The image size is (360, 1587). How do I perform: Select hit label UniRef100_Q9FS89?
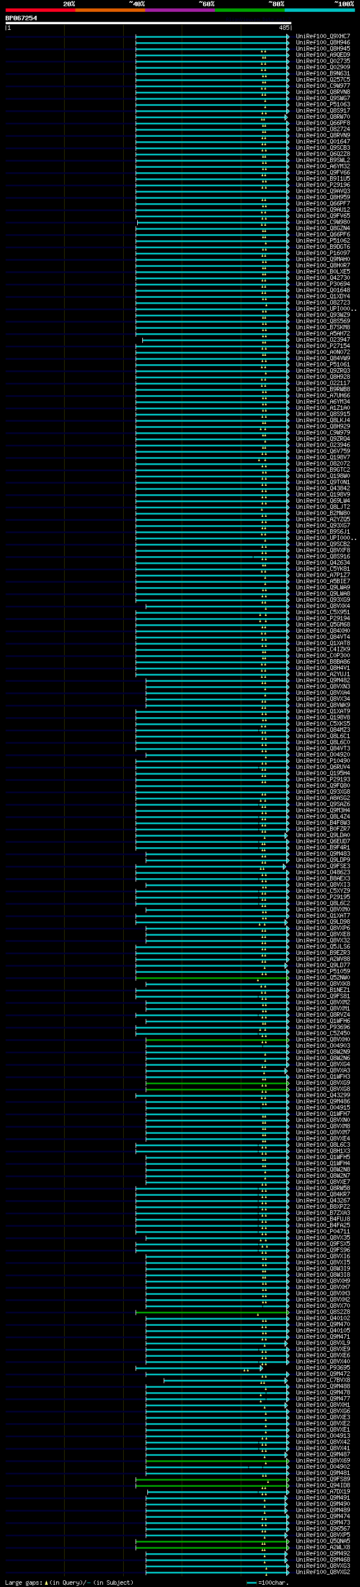coord(323,1479)
